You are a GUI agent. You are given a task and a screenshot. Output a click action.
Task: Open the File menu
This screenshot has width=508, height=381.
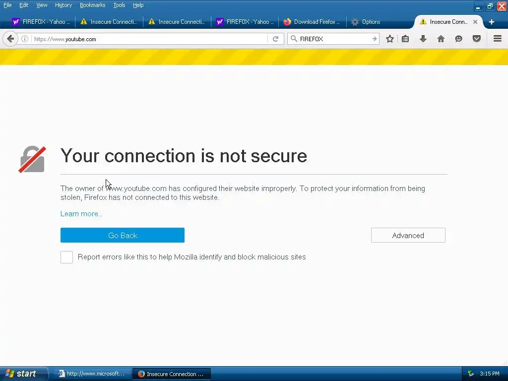(7, 5)
